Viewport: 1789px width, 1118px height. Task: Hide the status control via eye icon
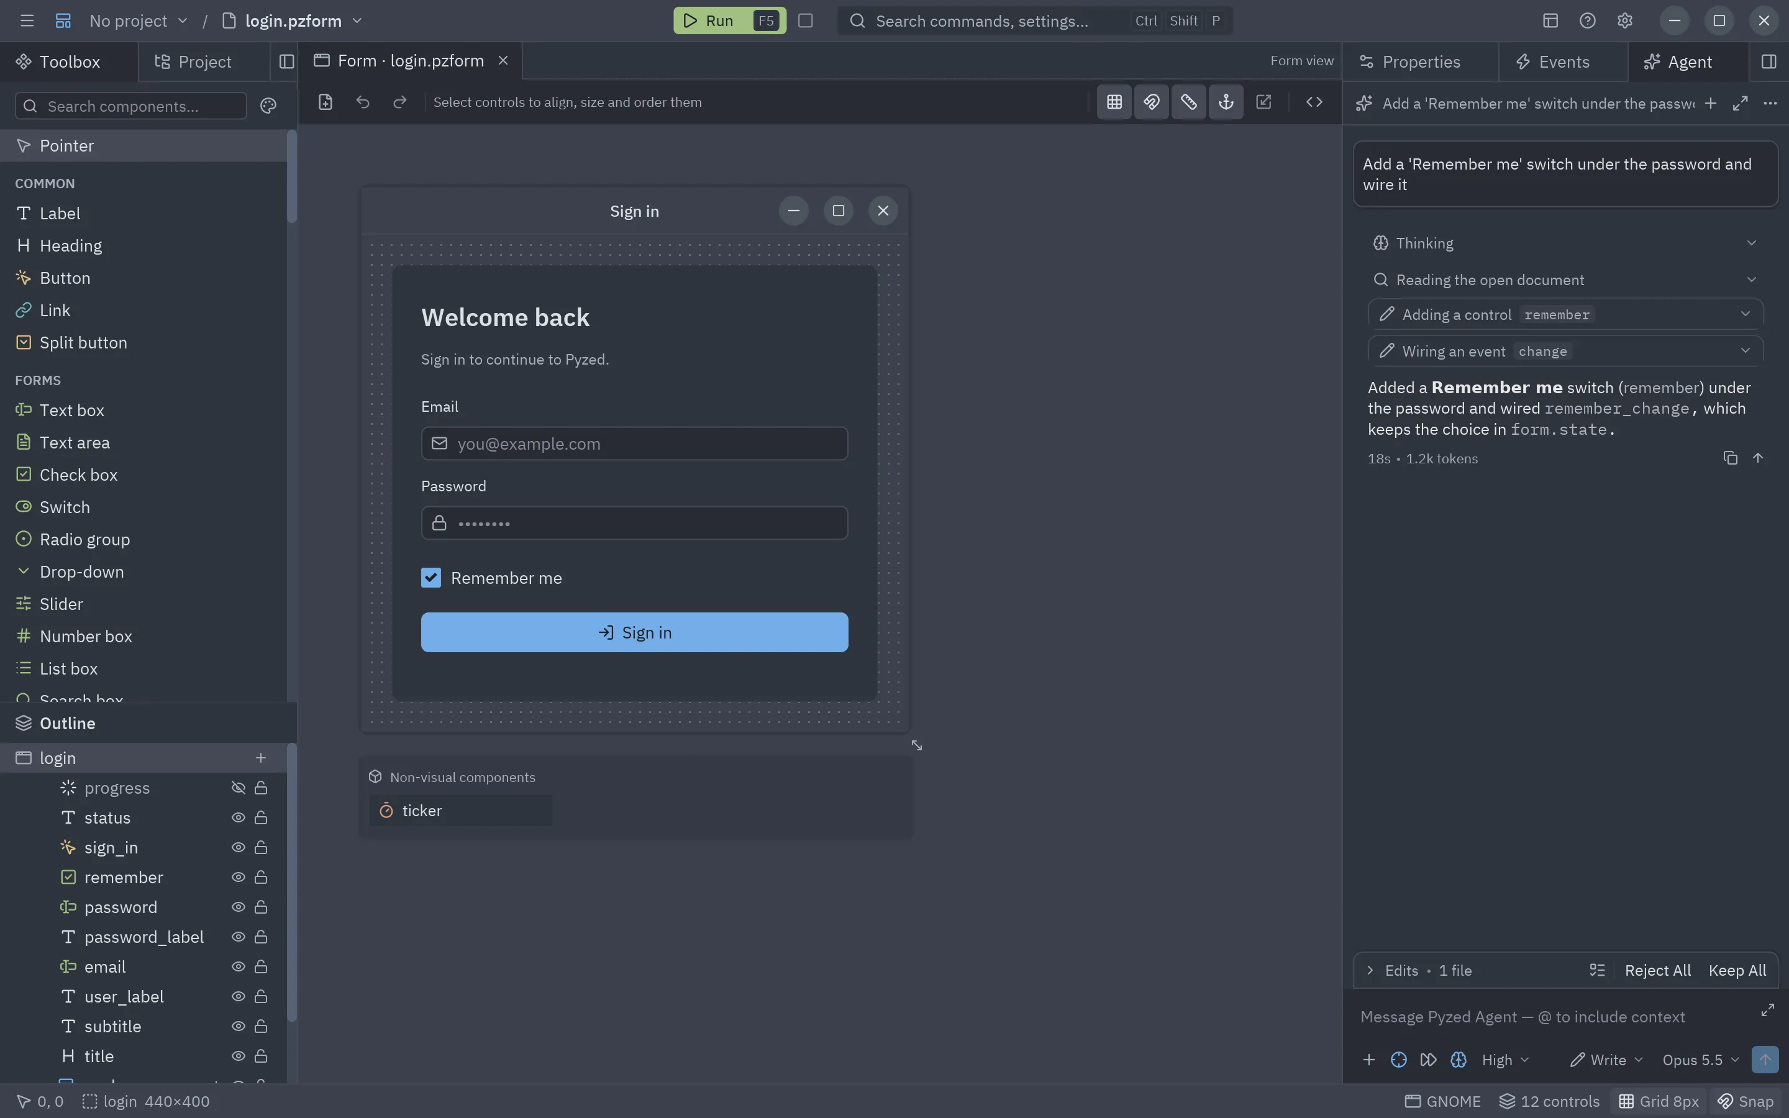[238, 818]
